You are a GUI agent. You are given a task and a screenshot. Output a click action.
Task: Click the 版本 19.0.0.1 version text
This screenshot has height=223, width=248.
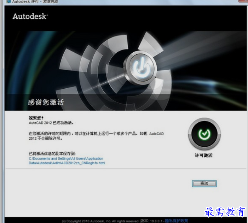pyautogui.click(x=151, y=221)
